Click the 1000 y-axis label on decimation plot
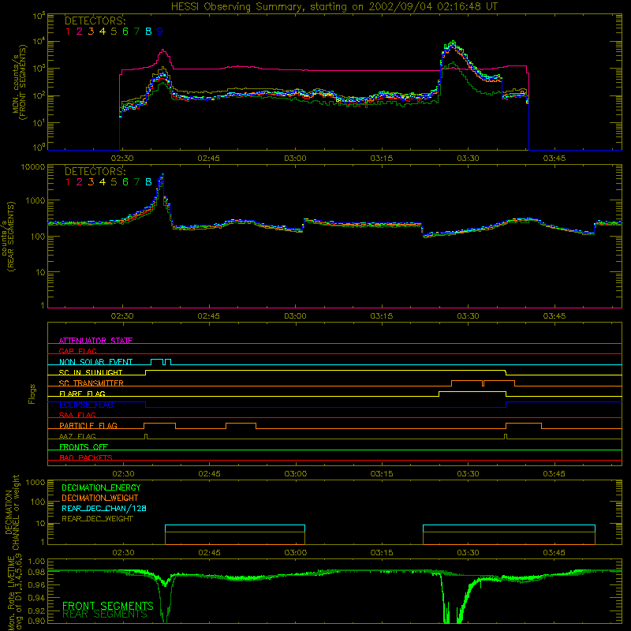This screenshot has height=631, width=631. [x=35, y=482]
